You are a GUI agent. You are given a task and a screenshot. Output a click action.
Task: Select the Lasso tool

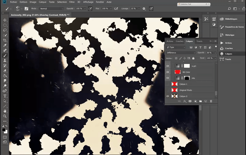5,30
